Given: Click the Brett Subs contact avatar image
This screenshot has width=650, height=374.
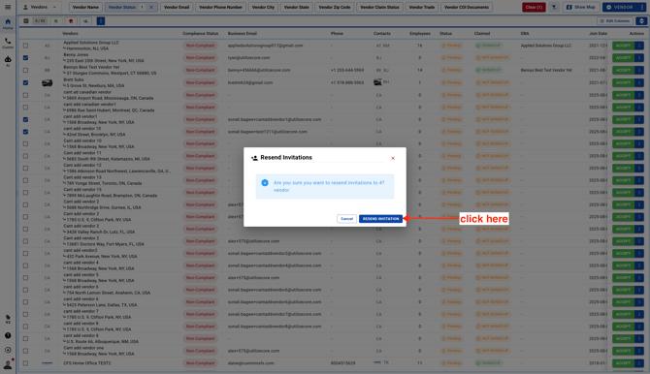Looking at the screenshot, I should coord(377,82).
